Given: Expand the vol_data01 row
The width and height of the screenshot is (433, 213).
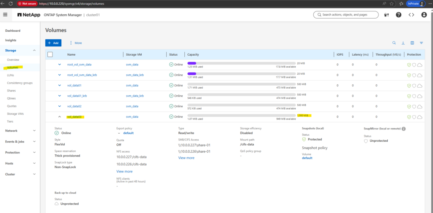Looking at the screenshot, I should click(x=60, y=85).
